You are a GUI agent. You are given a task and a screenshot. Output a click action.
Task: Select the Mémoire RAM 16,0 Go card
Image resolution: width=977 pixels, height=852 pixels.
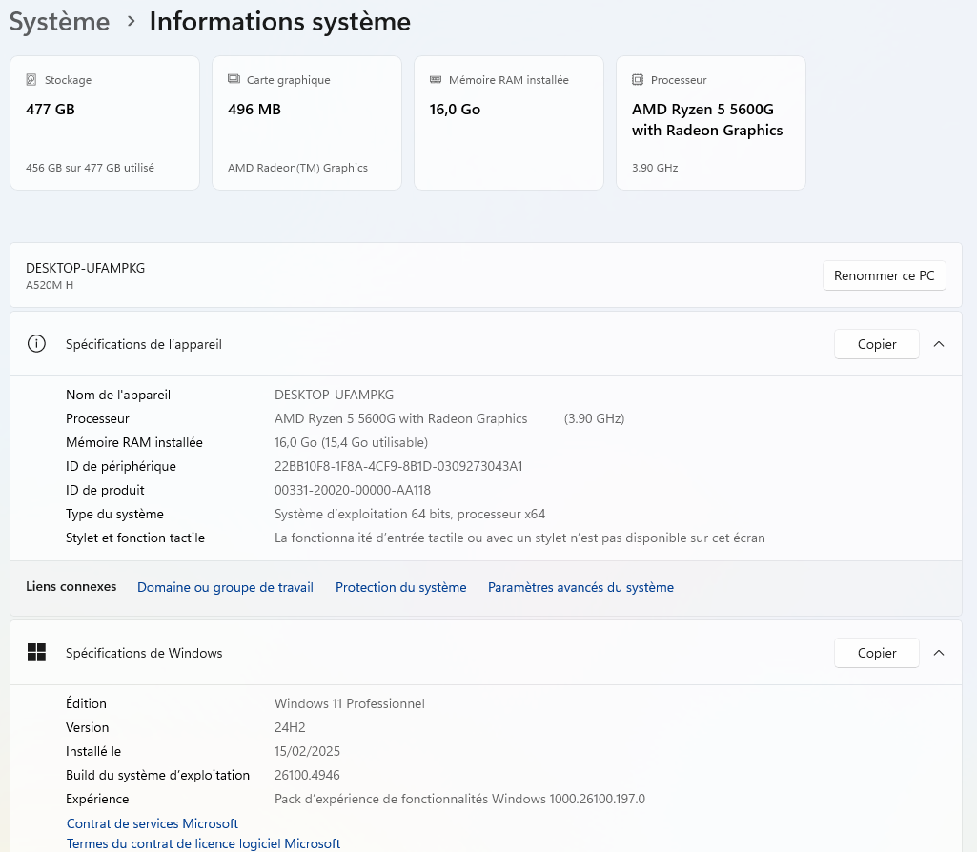(508, 123)
